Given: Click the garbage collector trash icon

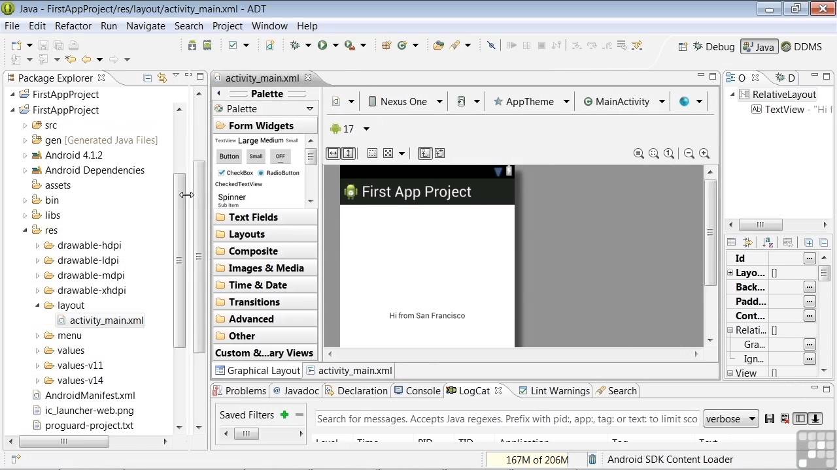Looking at the screenshot, I should coord(592,460).
